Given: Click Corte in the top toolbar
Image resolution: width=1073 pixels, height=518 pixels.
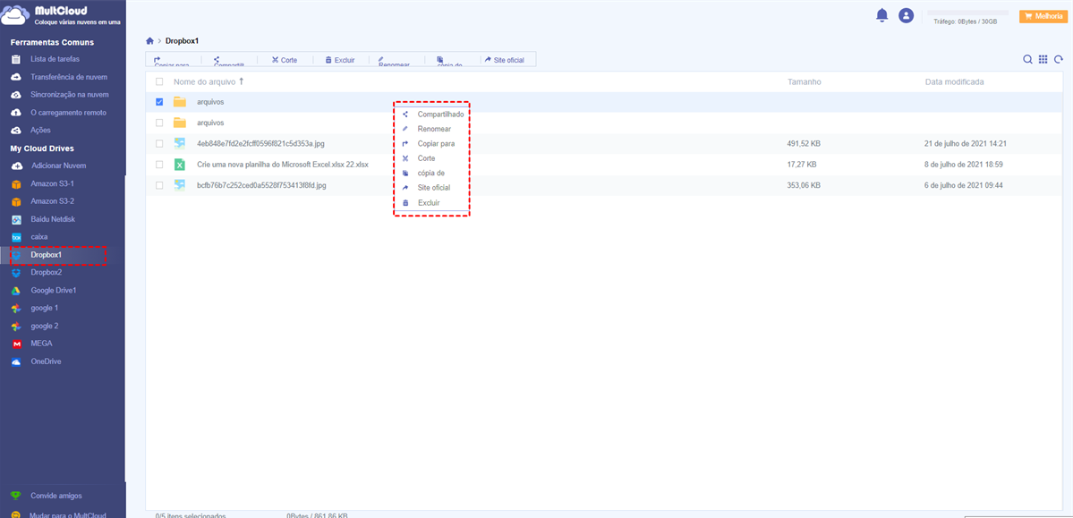Looking at the screenshot, I should (x=285, y=60).
